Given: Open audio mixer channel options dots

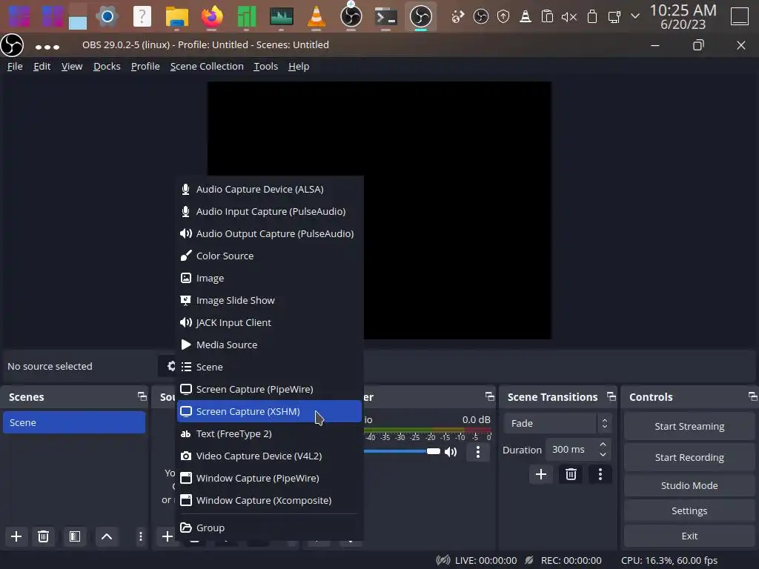Looking at the screenshot, I should (478, 452).
